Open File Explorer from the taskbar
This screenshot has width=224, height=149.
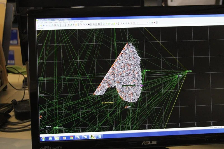pos(57,138)
